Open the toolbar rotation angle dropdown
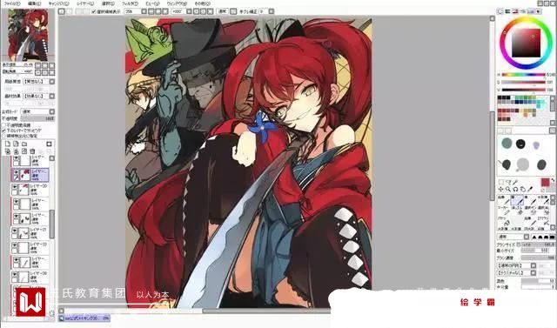 click(189, 11)
